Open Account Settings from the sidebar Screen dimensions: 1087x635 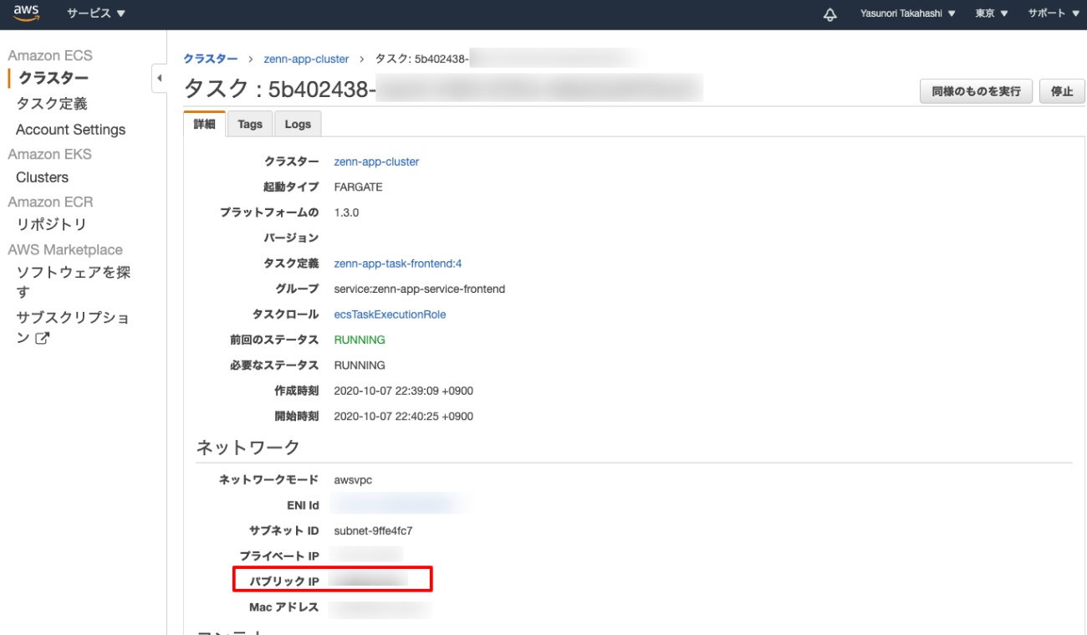point(70,129)
